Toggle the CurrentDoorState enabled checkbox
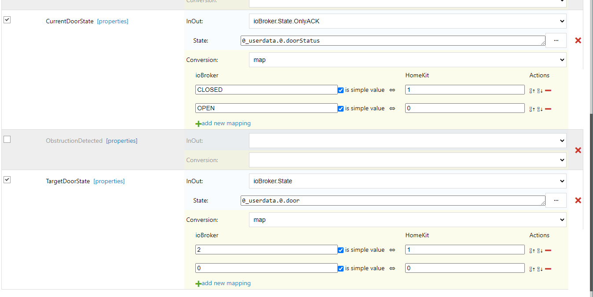This screenshot has width=593, height=297. (7, 20)
